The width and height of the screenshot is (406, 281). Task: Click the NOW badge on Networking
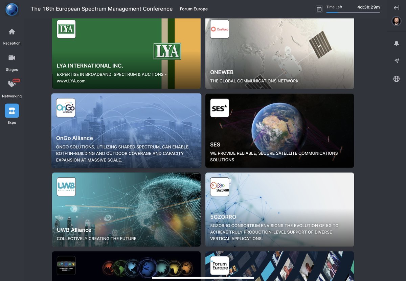tap(16, 81)
